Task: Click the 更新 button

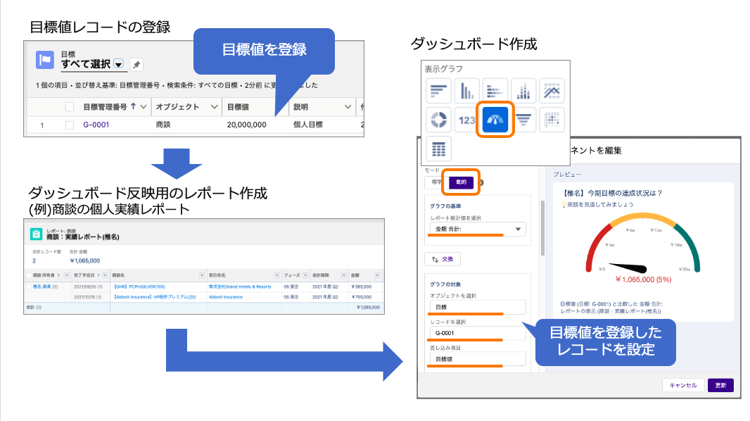Action: pos(720,385)
